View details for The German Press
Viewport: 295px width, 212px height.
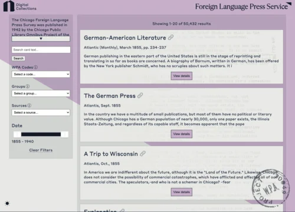point(181,134)
